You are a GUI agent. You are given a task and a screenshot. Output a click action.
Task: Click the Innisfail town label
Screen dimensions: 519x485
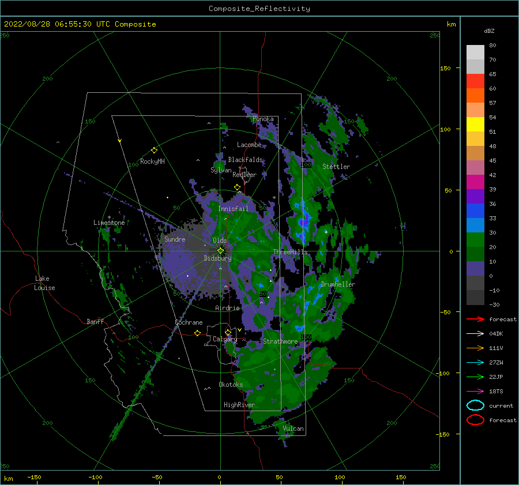233,209
